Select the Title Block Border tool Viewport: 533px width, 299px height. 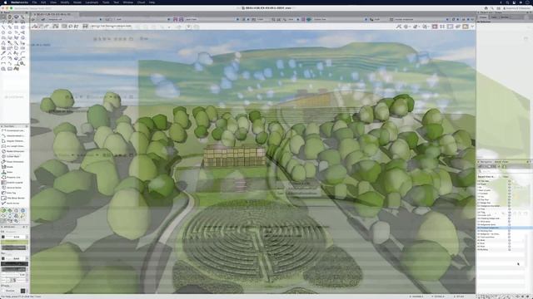[x=13, y=198]
